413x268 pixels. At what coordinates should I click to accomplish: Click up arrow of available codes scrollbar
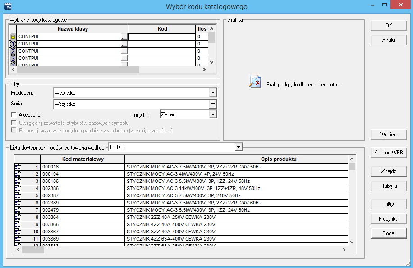(x=352, y=159)
